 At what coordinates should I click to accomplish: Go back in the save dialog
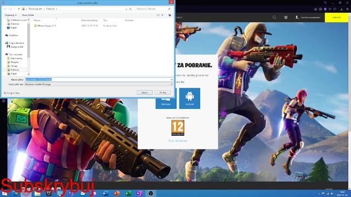coord(5,9)
